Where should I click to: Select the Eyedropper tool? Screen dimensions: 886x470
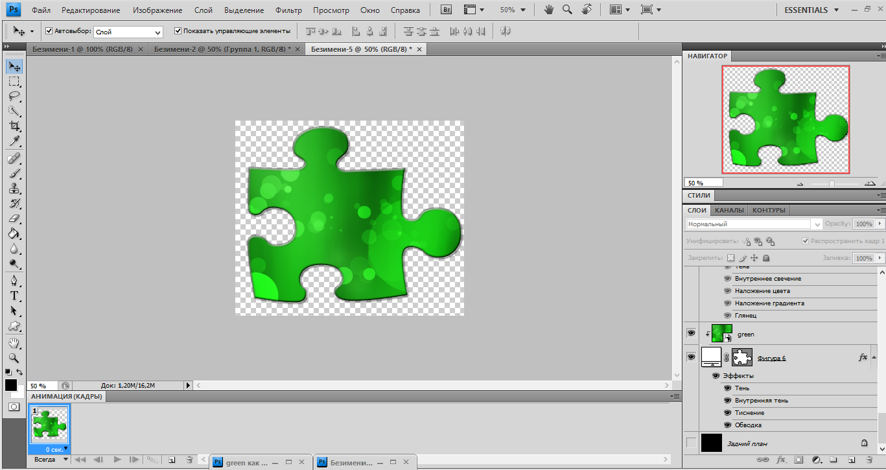coord(14,141)
